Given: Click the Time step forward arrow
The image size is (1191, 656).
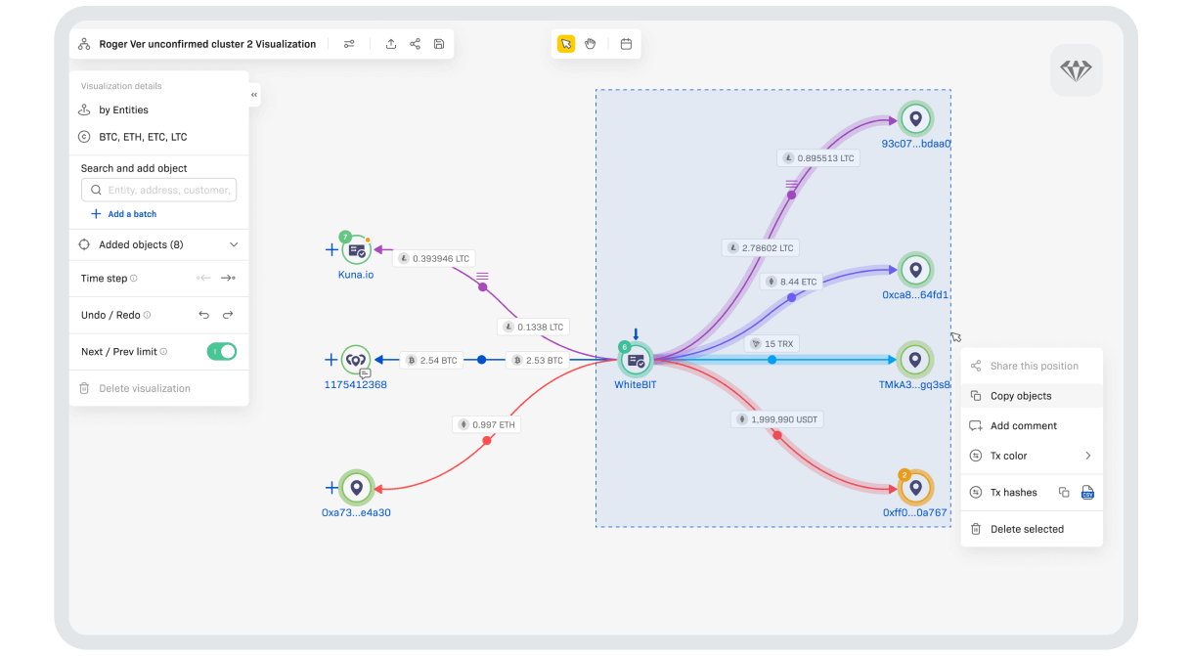Looking at the screenshot, I should (x=229, y=279).
